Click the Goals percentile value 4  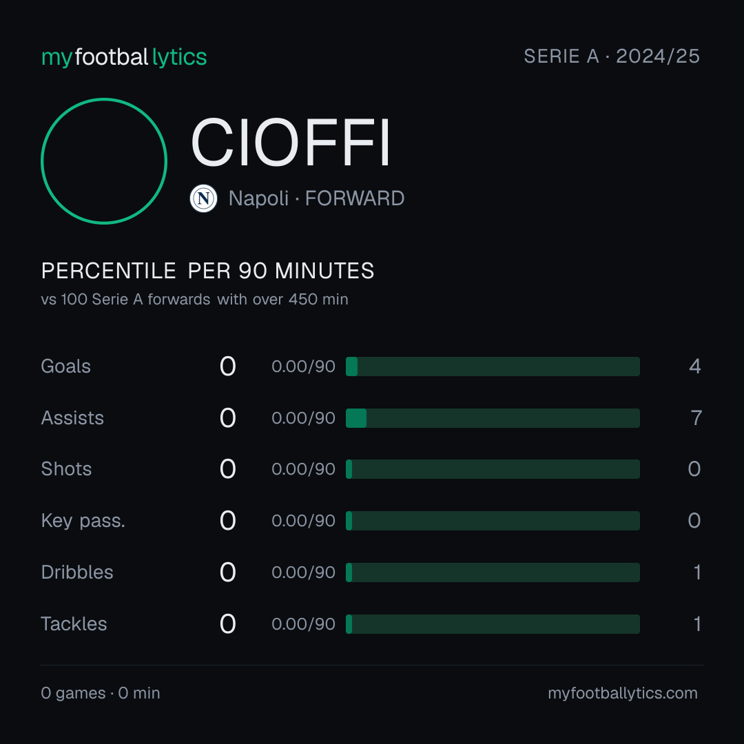[x=695, y=366]
